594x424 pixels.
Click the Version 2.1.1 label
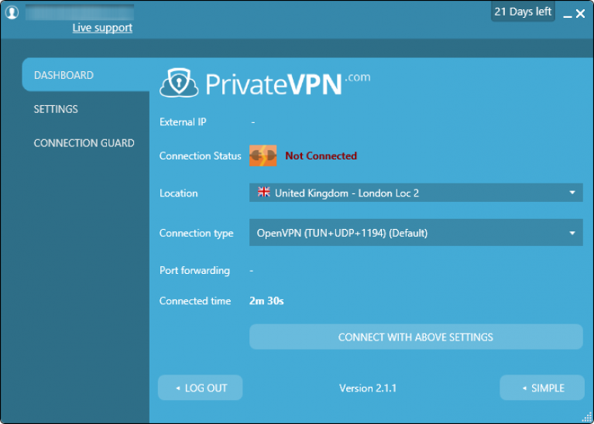click(x=368, y=388)
